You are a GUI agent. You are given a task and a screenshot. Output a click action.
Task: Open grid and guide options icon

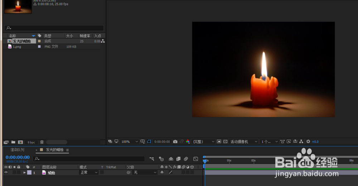coord(142,142)
